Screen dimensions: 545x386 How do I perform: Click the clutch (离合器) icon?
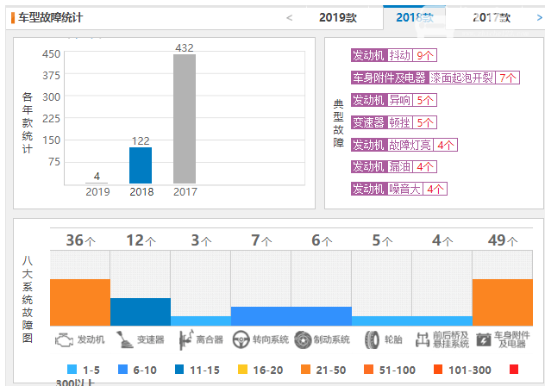click(x=185, y=339)
